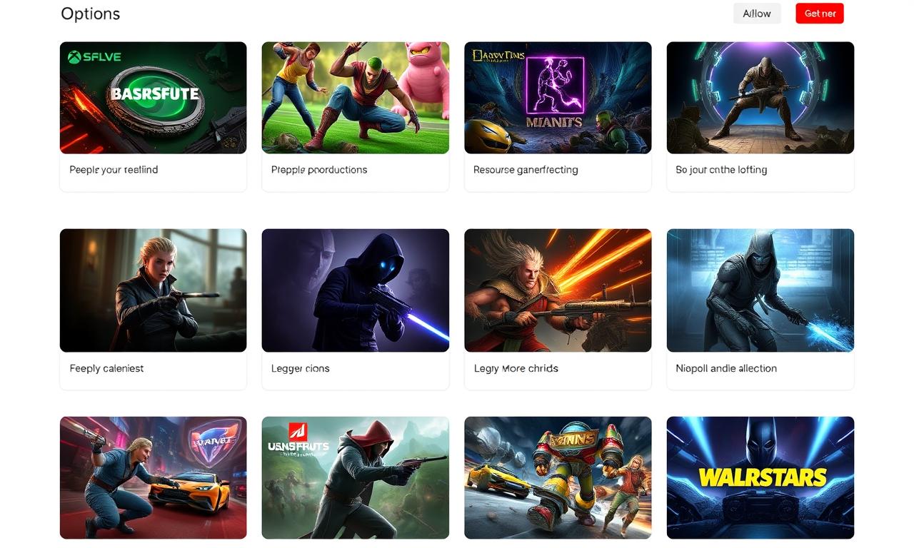This screenshot has height=548, width=914.
Task: Open the red-hooded gunman thumbnail
Action: 356,478
